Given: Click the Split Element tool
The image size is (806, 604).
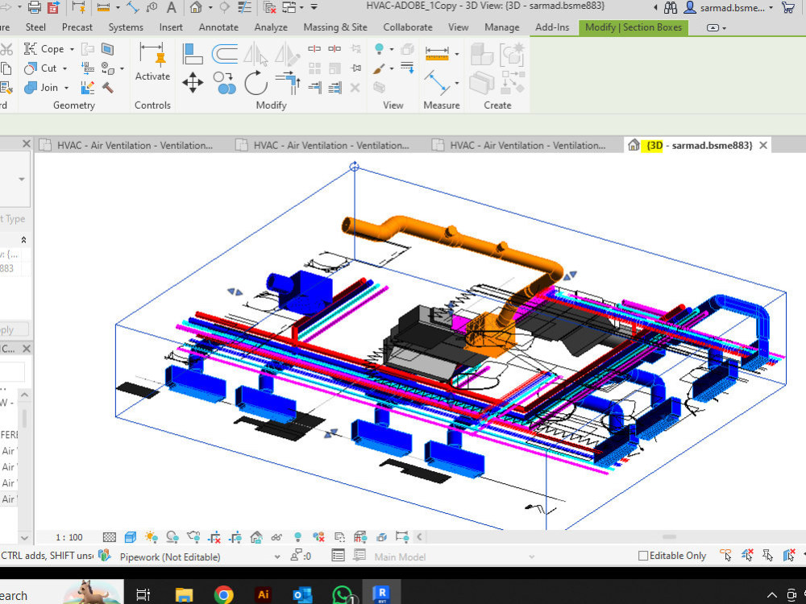Looking at the screenshot, I should 314,49.
